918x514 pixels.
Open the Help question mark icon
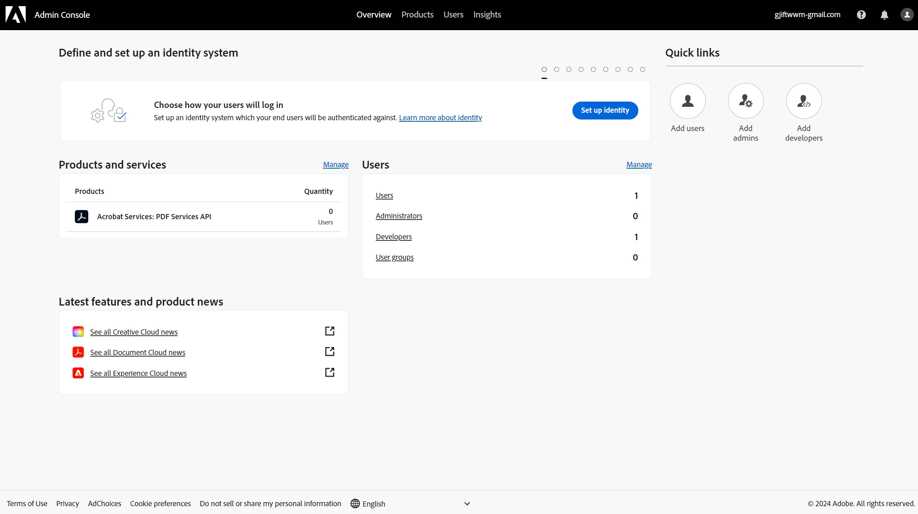(x=861, y=15)
